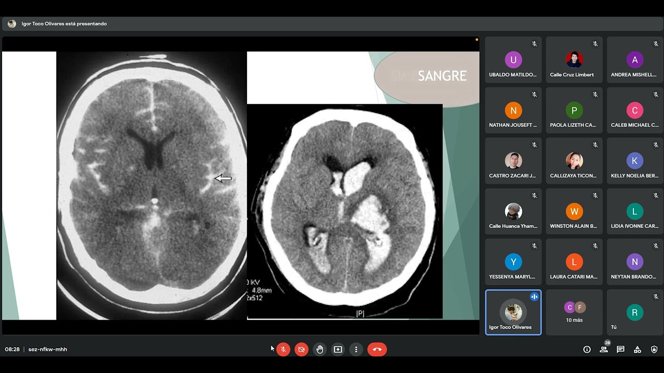664x373 pixels.
Task: Open meeting details info icon
Action: 587,349
